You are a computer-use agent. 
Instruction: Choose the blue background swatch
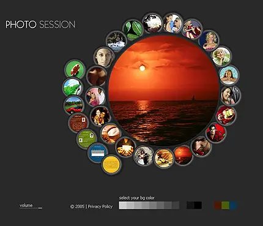(x=233, y=205)
